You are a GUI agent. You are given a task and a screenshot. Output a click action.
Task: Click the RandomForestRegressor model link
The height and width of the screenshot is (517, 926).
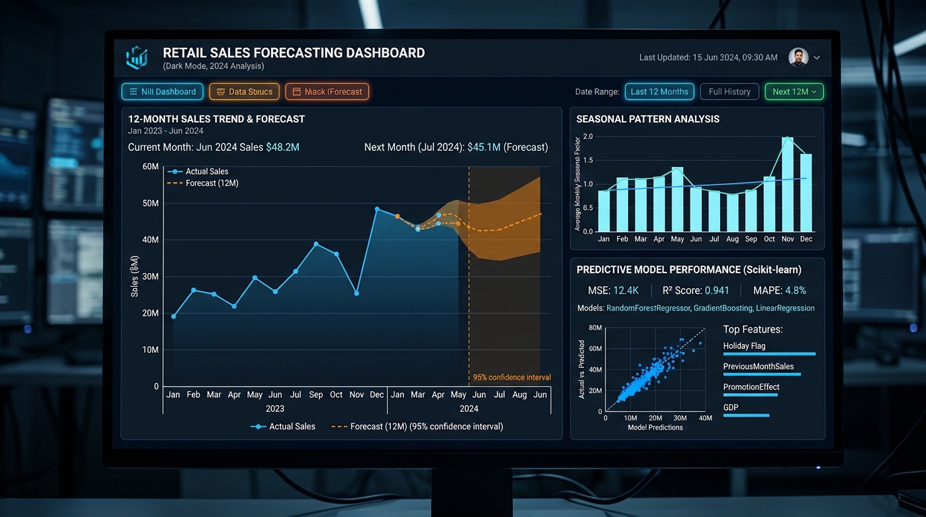(x=648, y=308)
